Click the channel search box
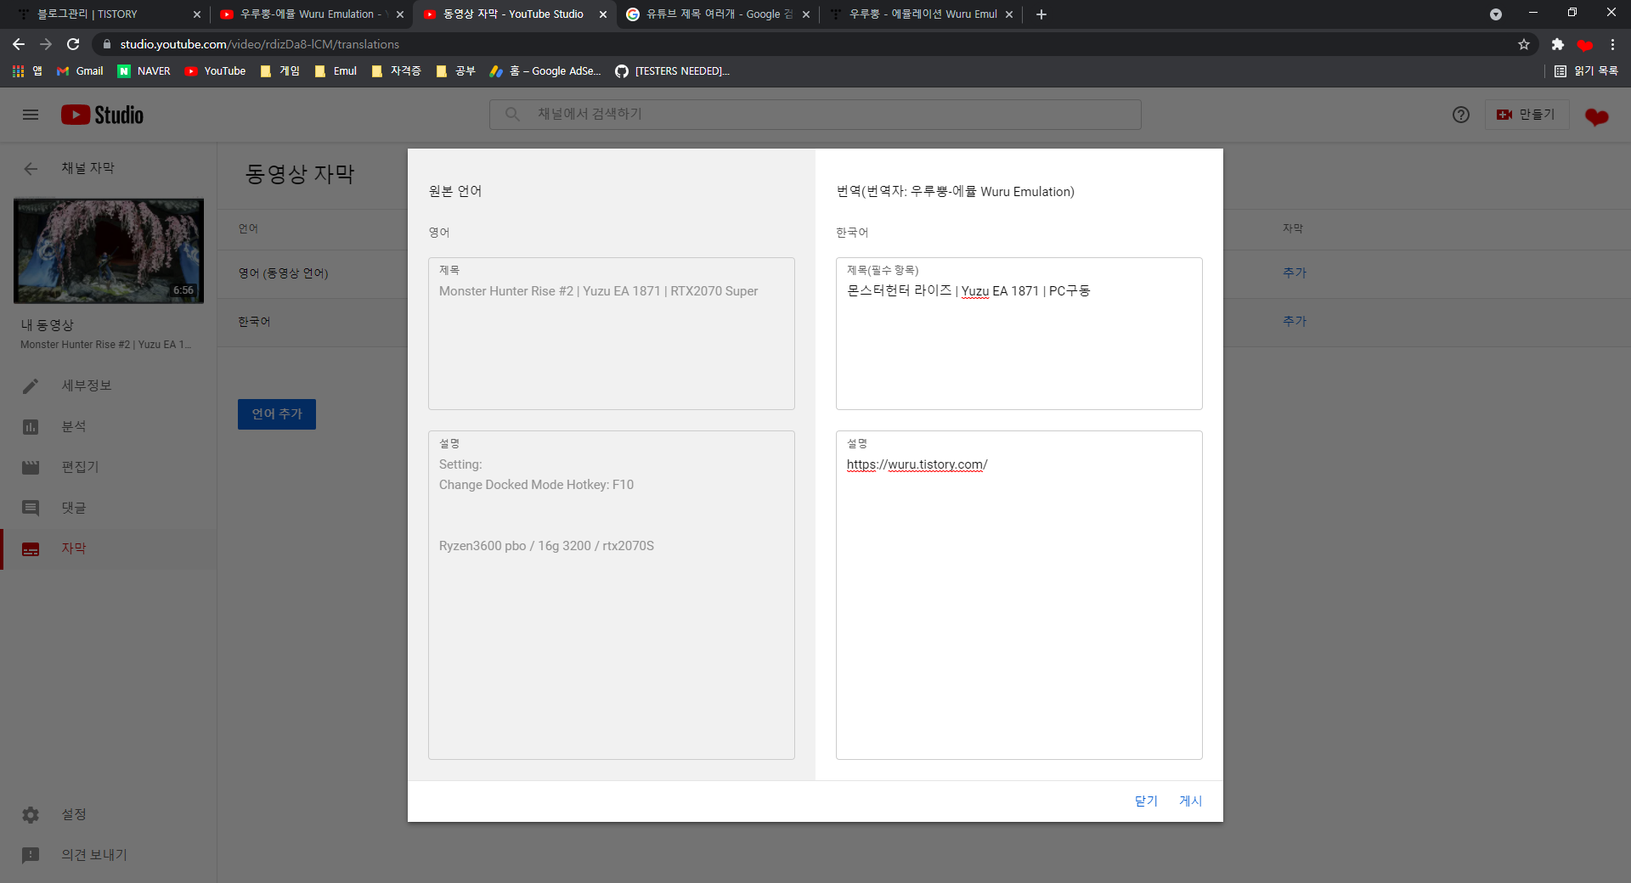This screenshot has width=1631, height=883. [x=815, y=115]
